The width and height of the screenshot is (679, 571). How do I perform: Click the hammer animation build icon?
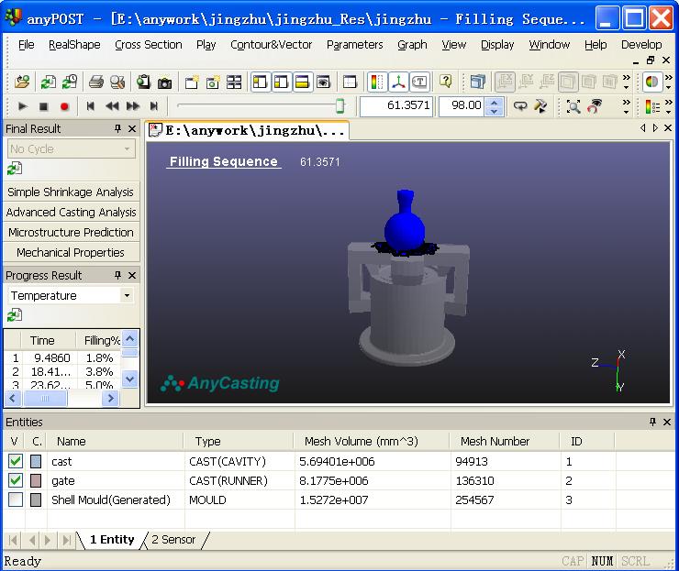point(540,106)
